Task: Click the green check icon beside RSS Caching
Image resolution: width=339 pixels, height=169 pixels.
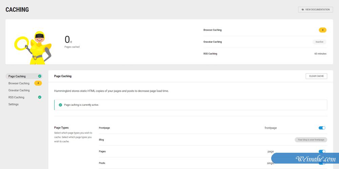Action: point(40,97)
